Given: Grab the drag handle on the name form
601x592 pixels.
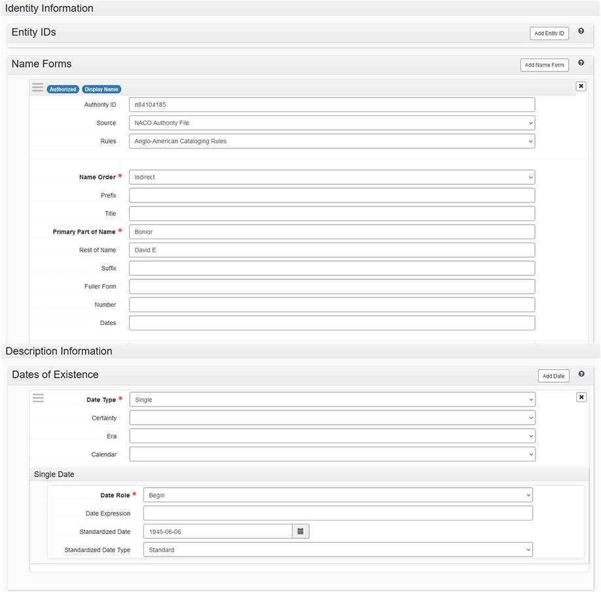Looking at the screenshot, I should click(x=38, y=88).
